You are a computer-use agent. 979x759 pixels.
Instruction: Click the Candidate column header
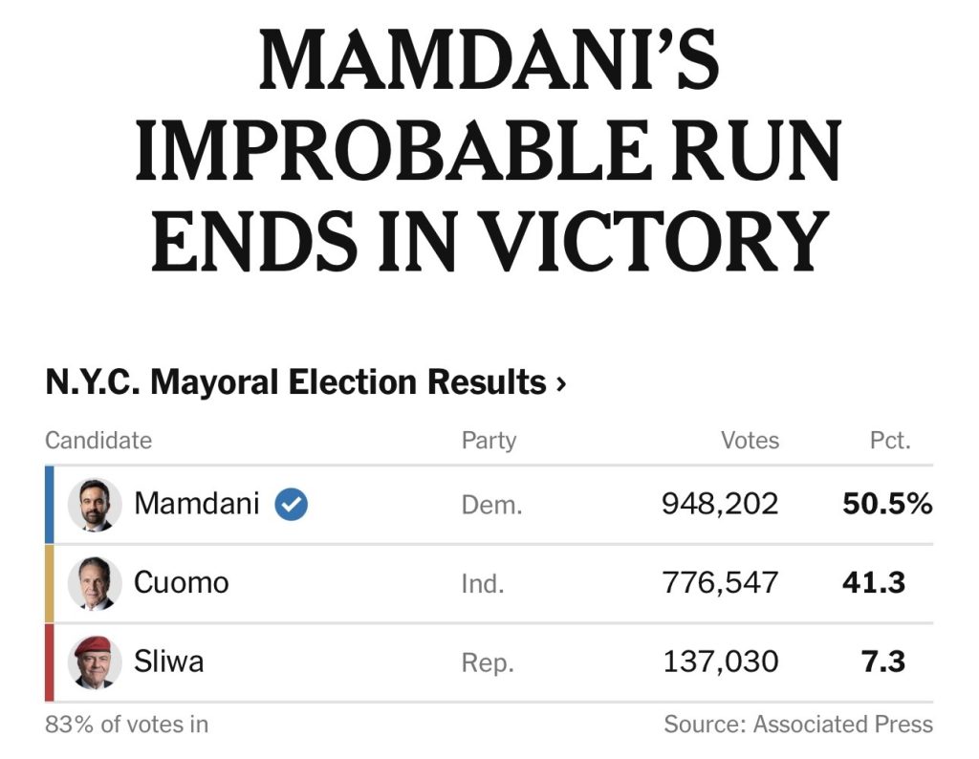(x=98, y=441)
